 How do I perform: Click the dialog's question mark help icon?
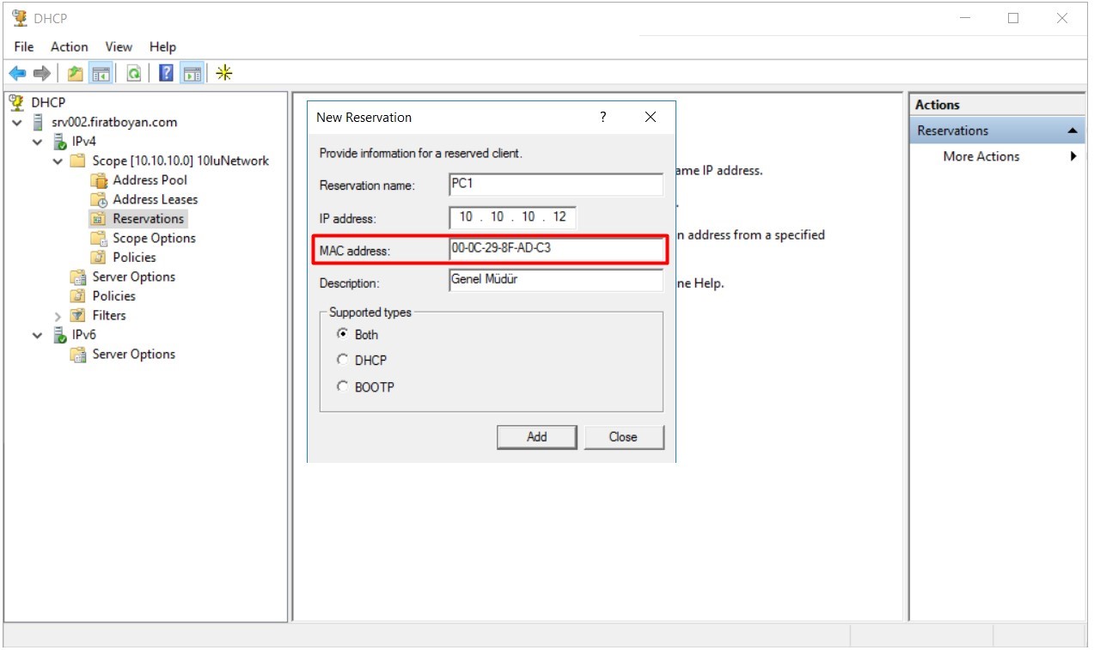coord(603,118)
